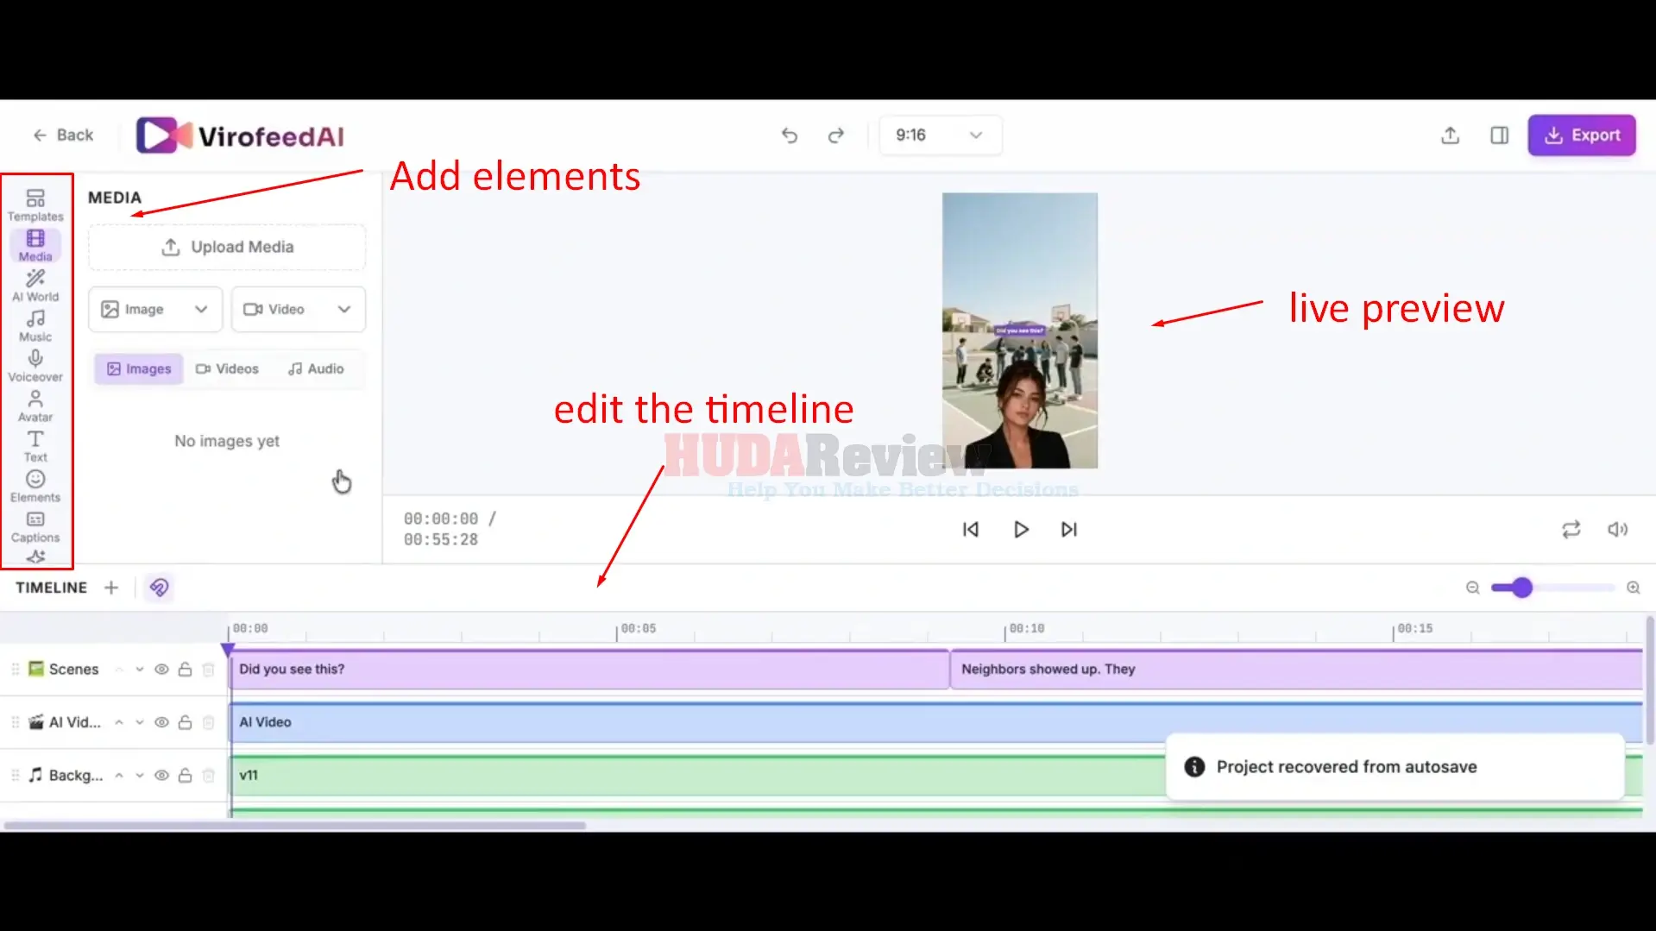Select the 'Did you see this?' scene clip
Screen dimensions: 1656x931
click(589, 670)
